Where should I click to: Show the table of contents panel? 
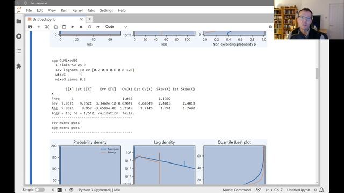click(19, 51)
